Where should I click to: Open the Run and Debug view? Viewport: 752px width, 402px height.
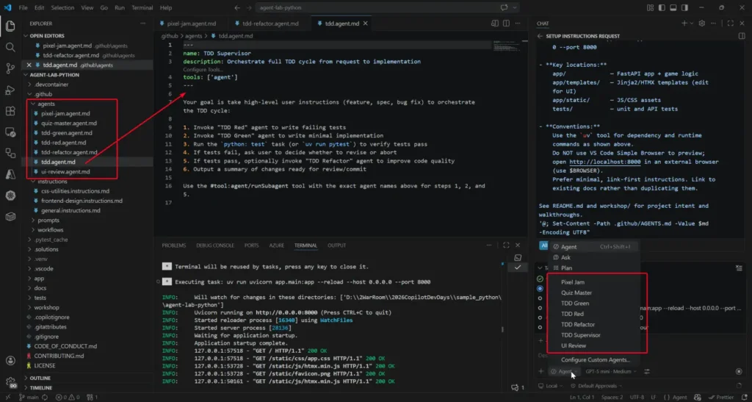pos(10,90)
